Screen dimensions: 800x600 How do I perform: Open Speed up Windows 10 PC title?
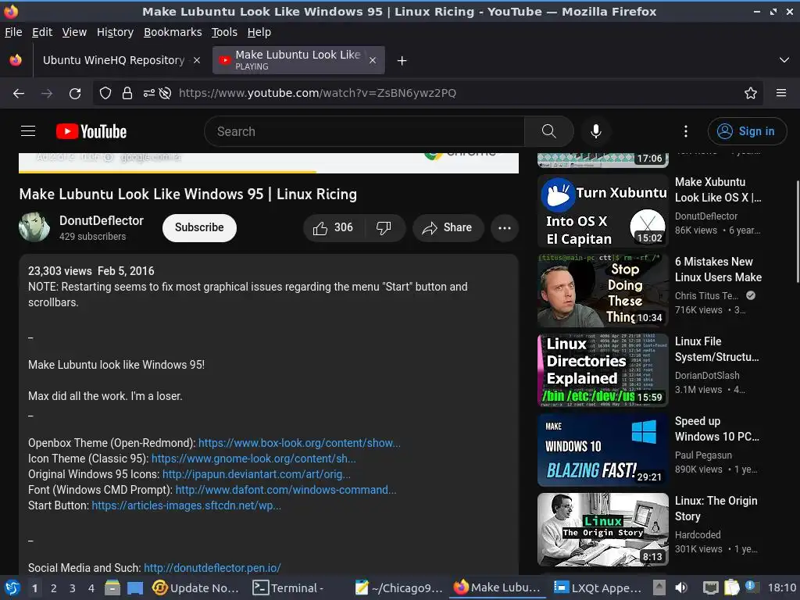[717, 429]
